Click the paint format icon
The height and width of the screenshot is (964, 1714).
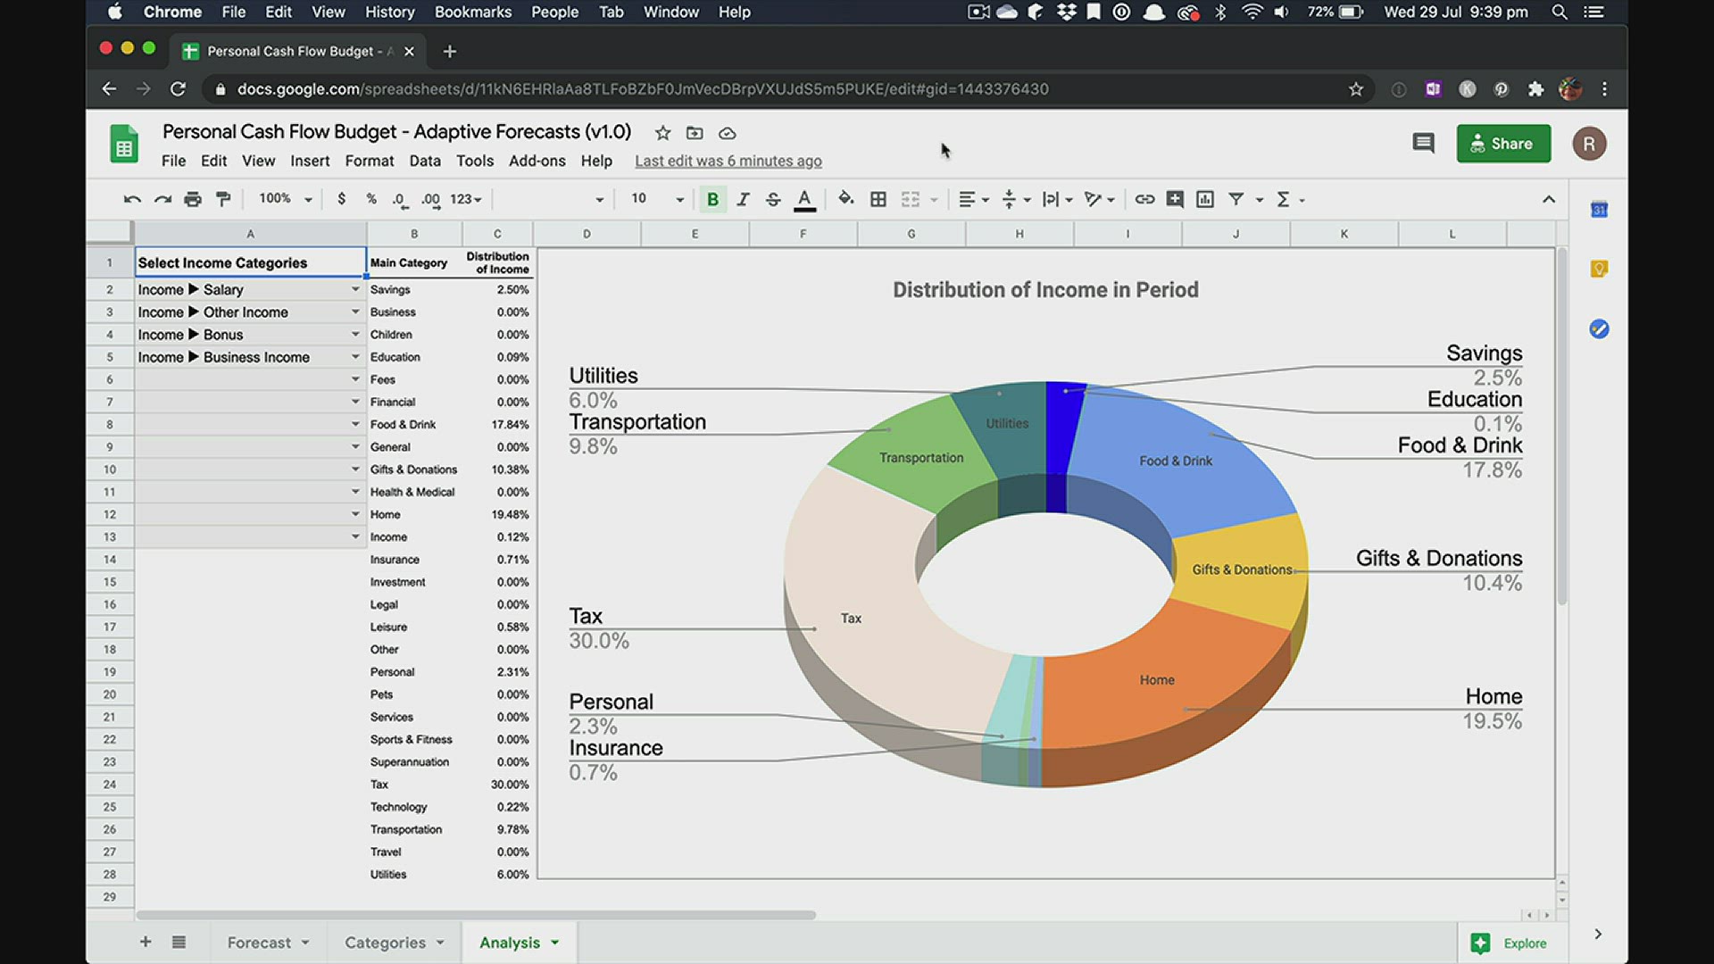coord(223,199)
